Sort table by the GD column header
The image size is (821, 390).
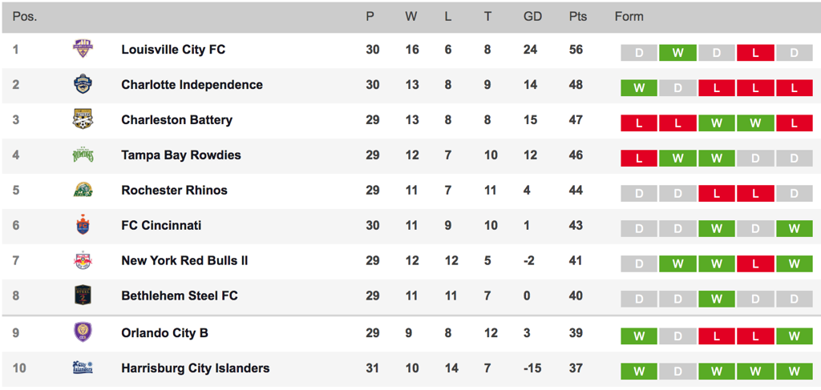click(532, 17)
